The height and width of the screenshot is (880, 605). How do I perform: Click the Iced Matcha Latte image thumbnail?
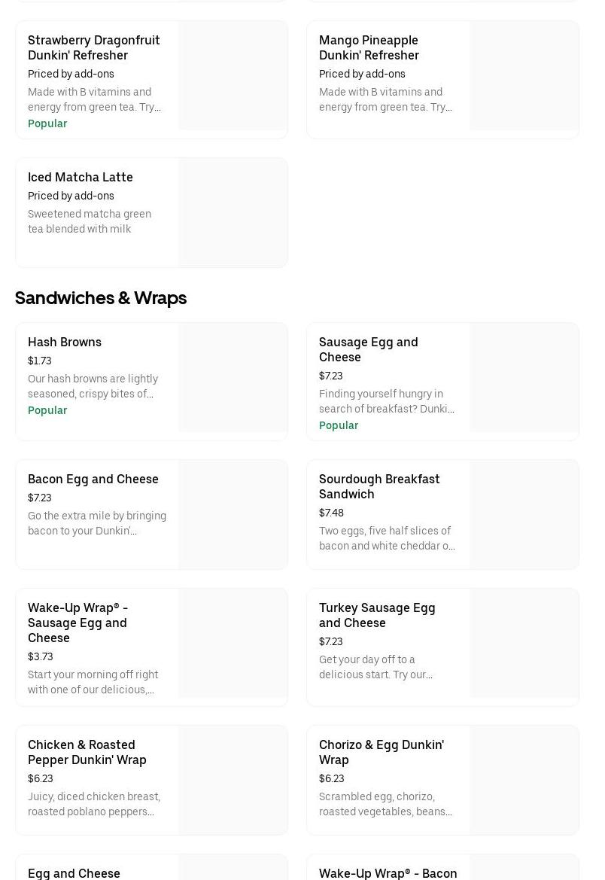[x=233, y=212]
